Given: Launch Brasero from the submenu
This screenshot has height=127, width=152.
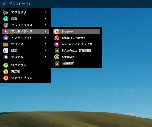Looking at the screenshot, I should (77, 31).
